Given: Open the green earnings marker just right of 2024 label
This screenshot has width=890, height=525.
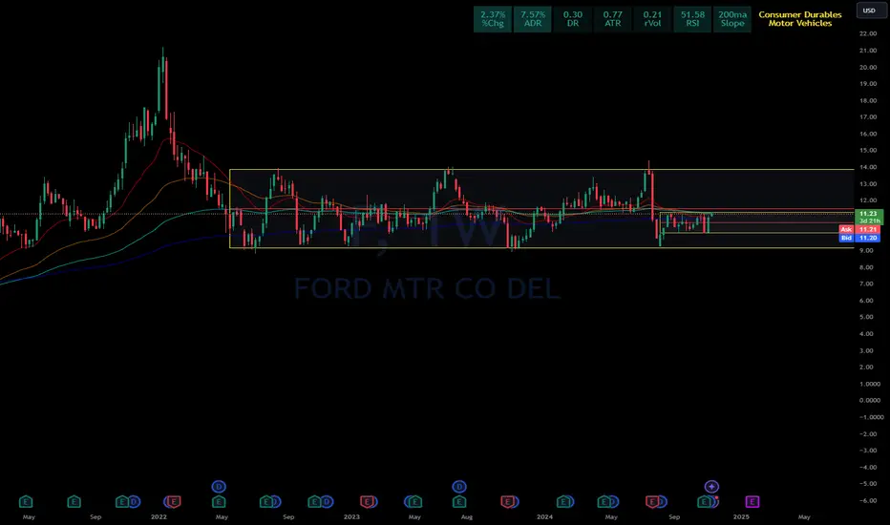Looking at the screenshot, I should click(x=563, y=502).
